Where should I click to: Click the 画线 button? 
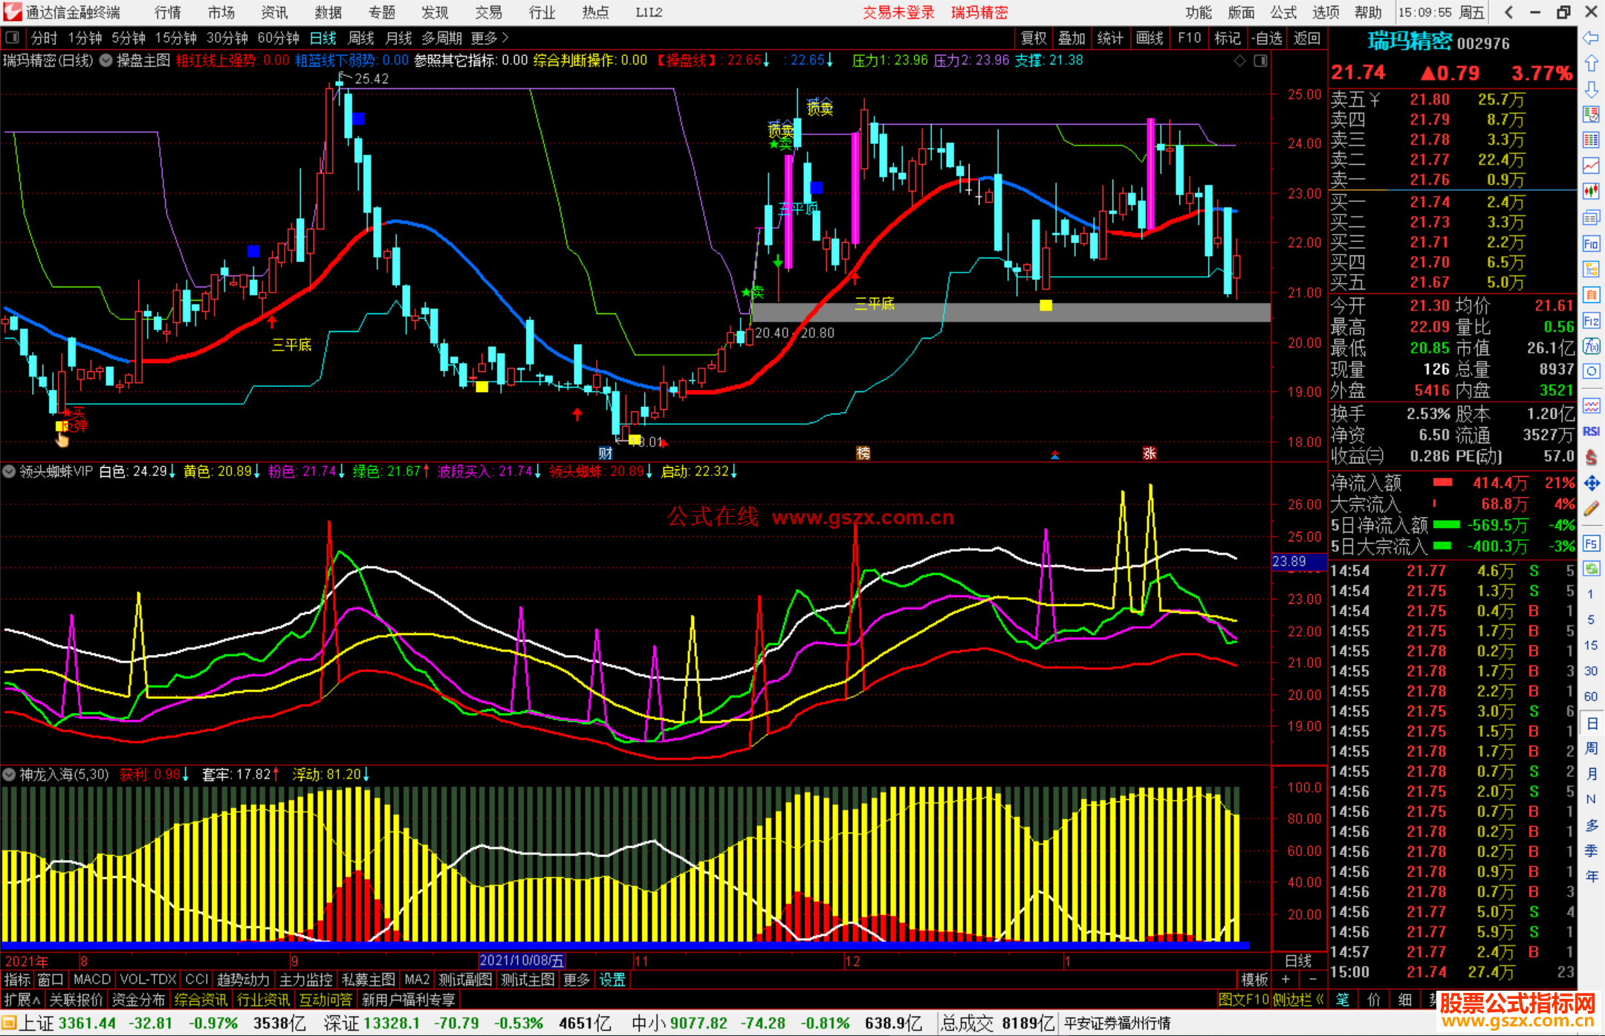1149,38
